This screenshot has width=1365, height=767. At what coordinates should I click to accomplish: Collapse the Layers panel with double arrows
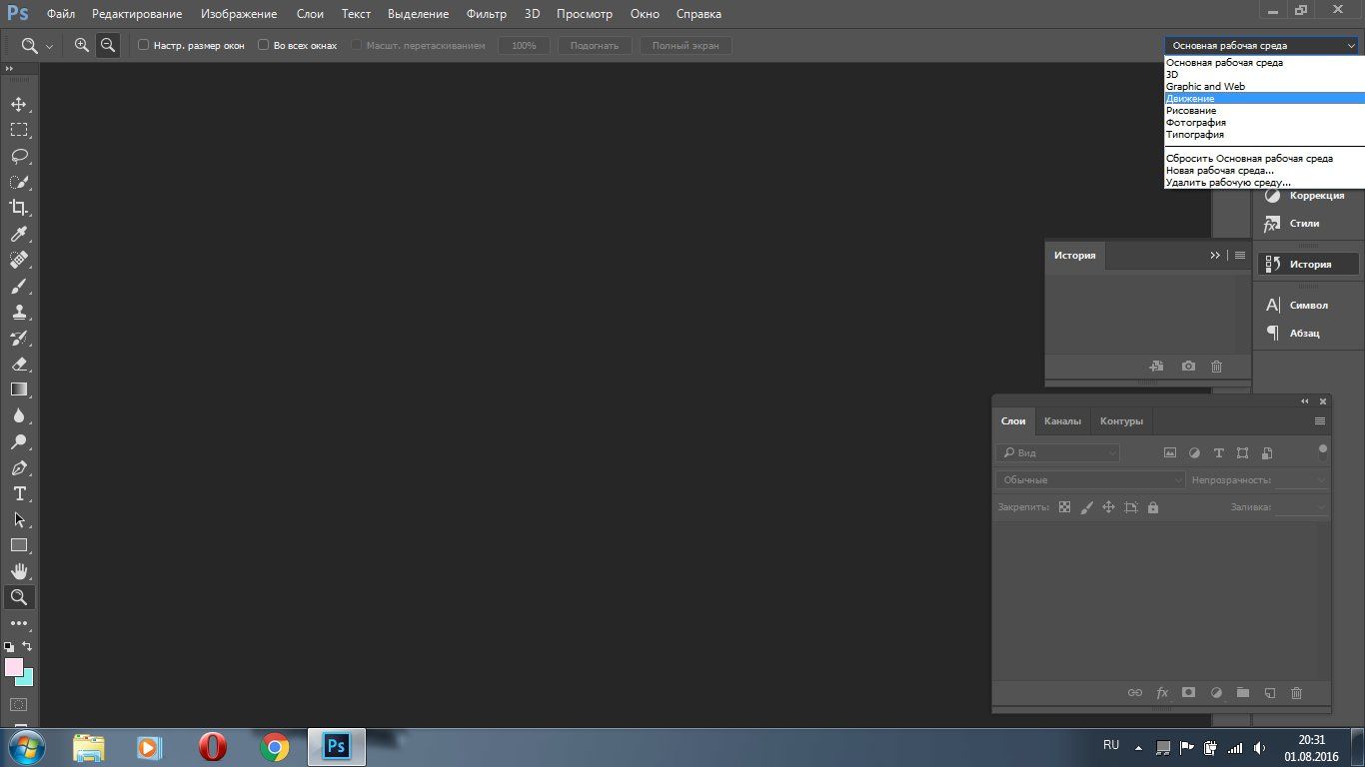pos(1304,401)
